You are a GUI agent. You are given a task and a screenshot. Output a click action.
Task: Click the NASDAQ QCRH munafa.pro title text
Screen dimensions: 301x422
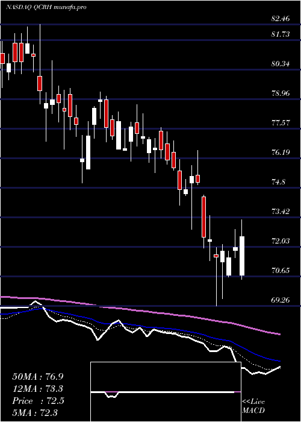tap(46, 7)
